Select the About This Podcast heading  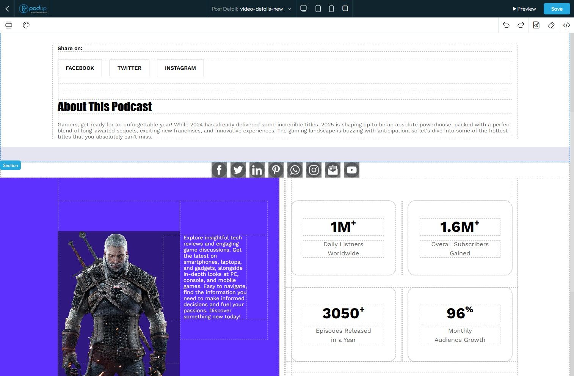105,107
